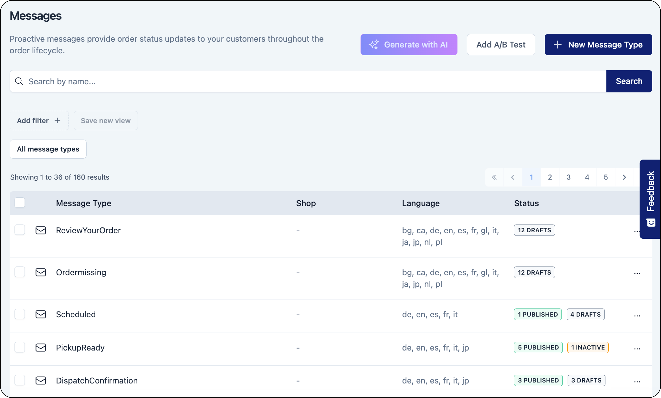Open the ellipsis menu for Ordermissing
Screen dimensions: 661x398
point(637,273)
